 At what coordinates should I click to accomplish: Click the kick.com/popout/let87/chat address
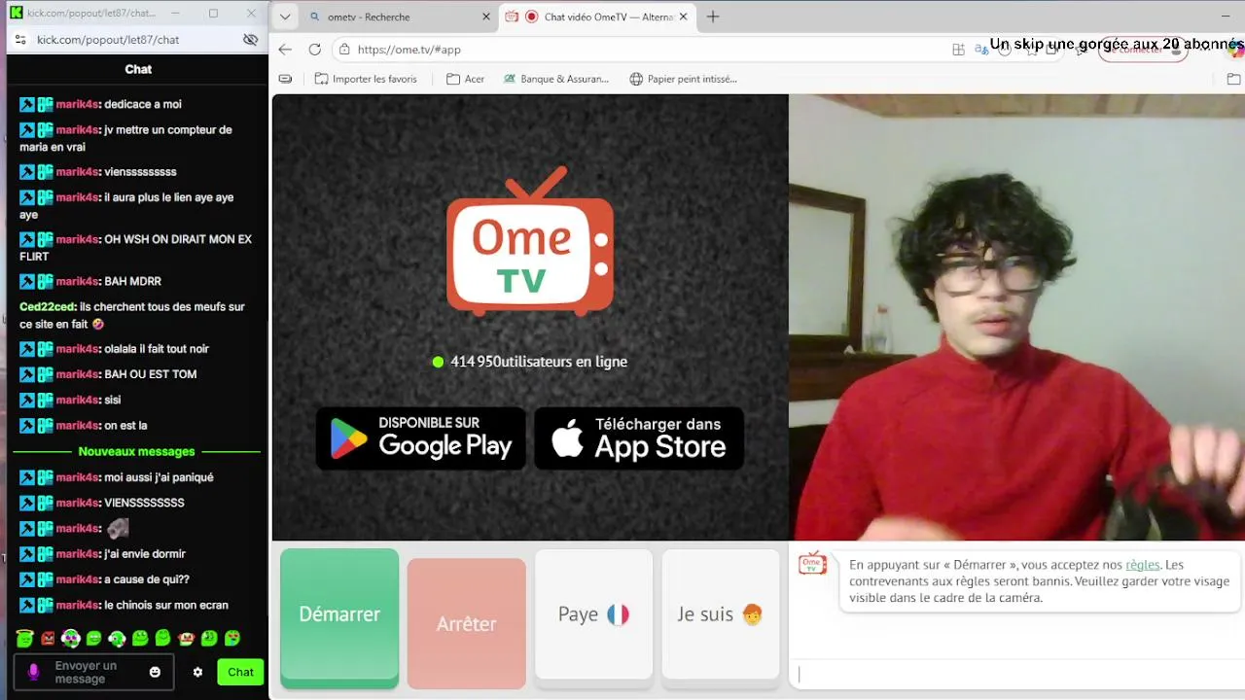click(x=108, y=40)
